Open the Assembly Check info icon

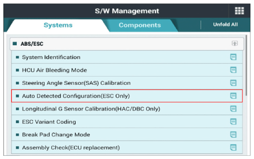233,147
